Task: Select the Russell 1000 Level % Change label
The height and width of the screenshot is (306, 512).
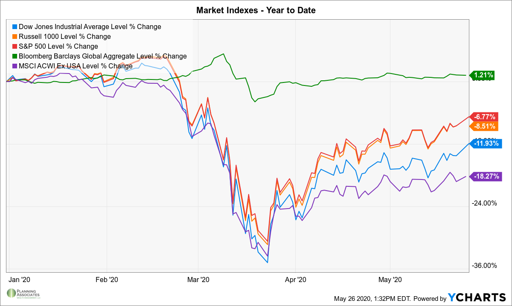Action: 65,36
